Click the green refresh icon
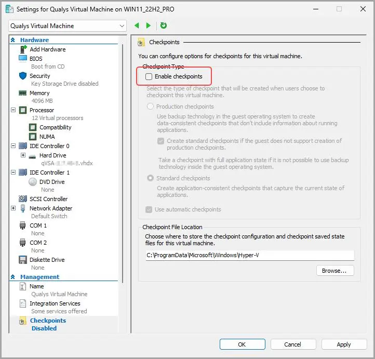The image size is (375, 359). [x=163, y=25]
